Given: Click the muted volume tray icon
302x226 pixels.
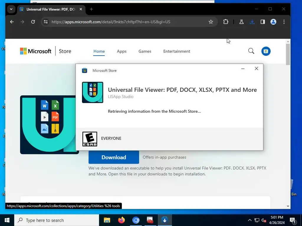Looking at the screenshot, I should pyautogui.click(x=264, y=220).
